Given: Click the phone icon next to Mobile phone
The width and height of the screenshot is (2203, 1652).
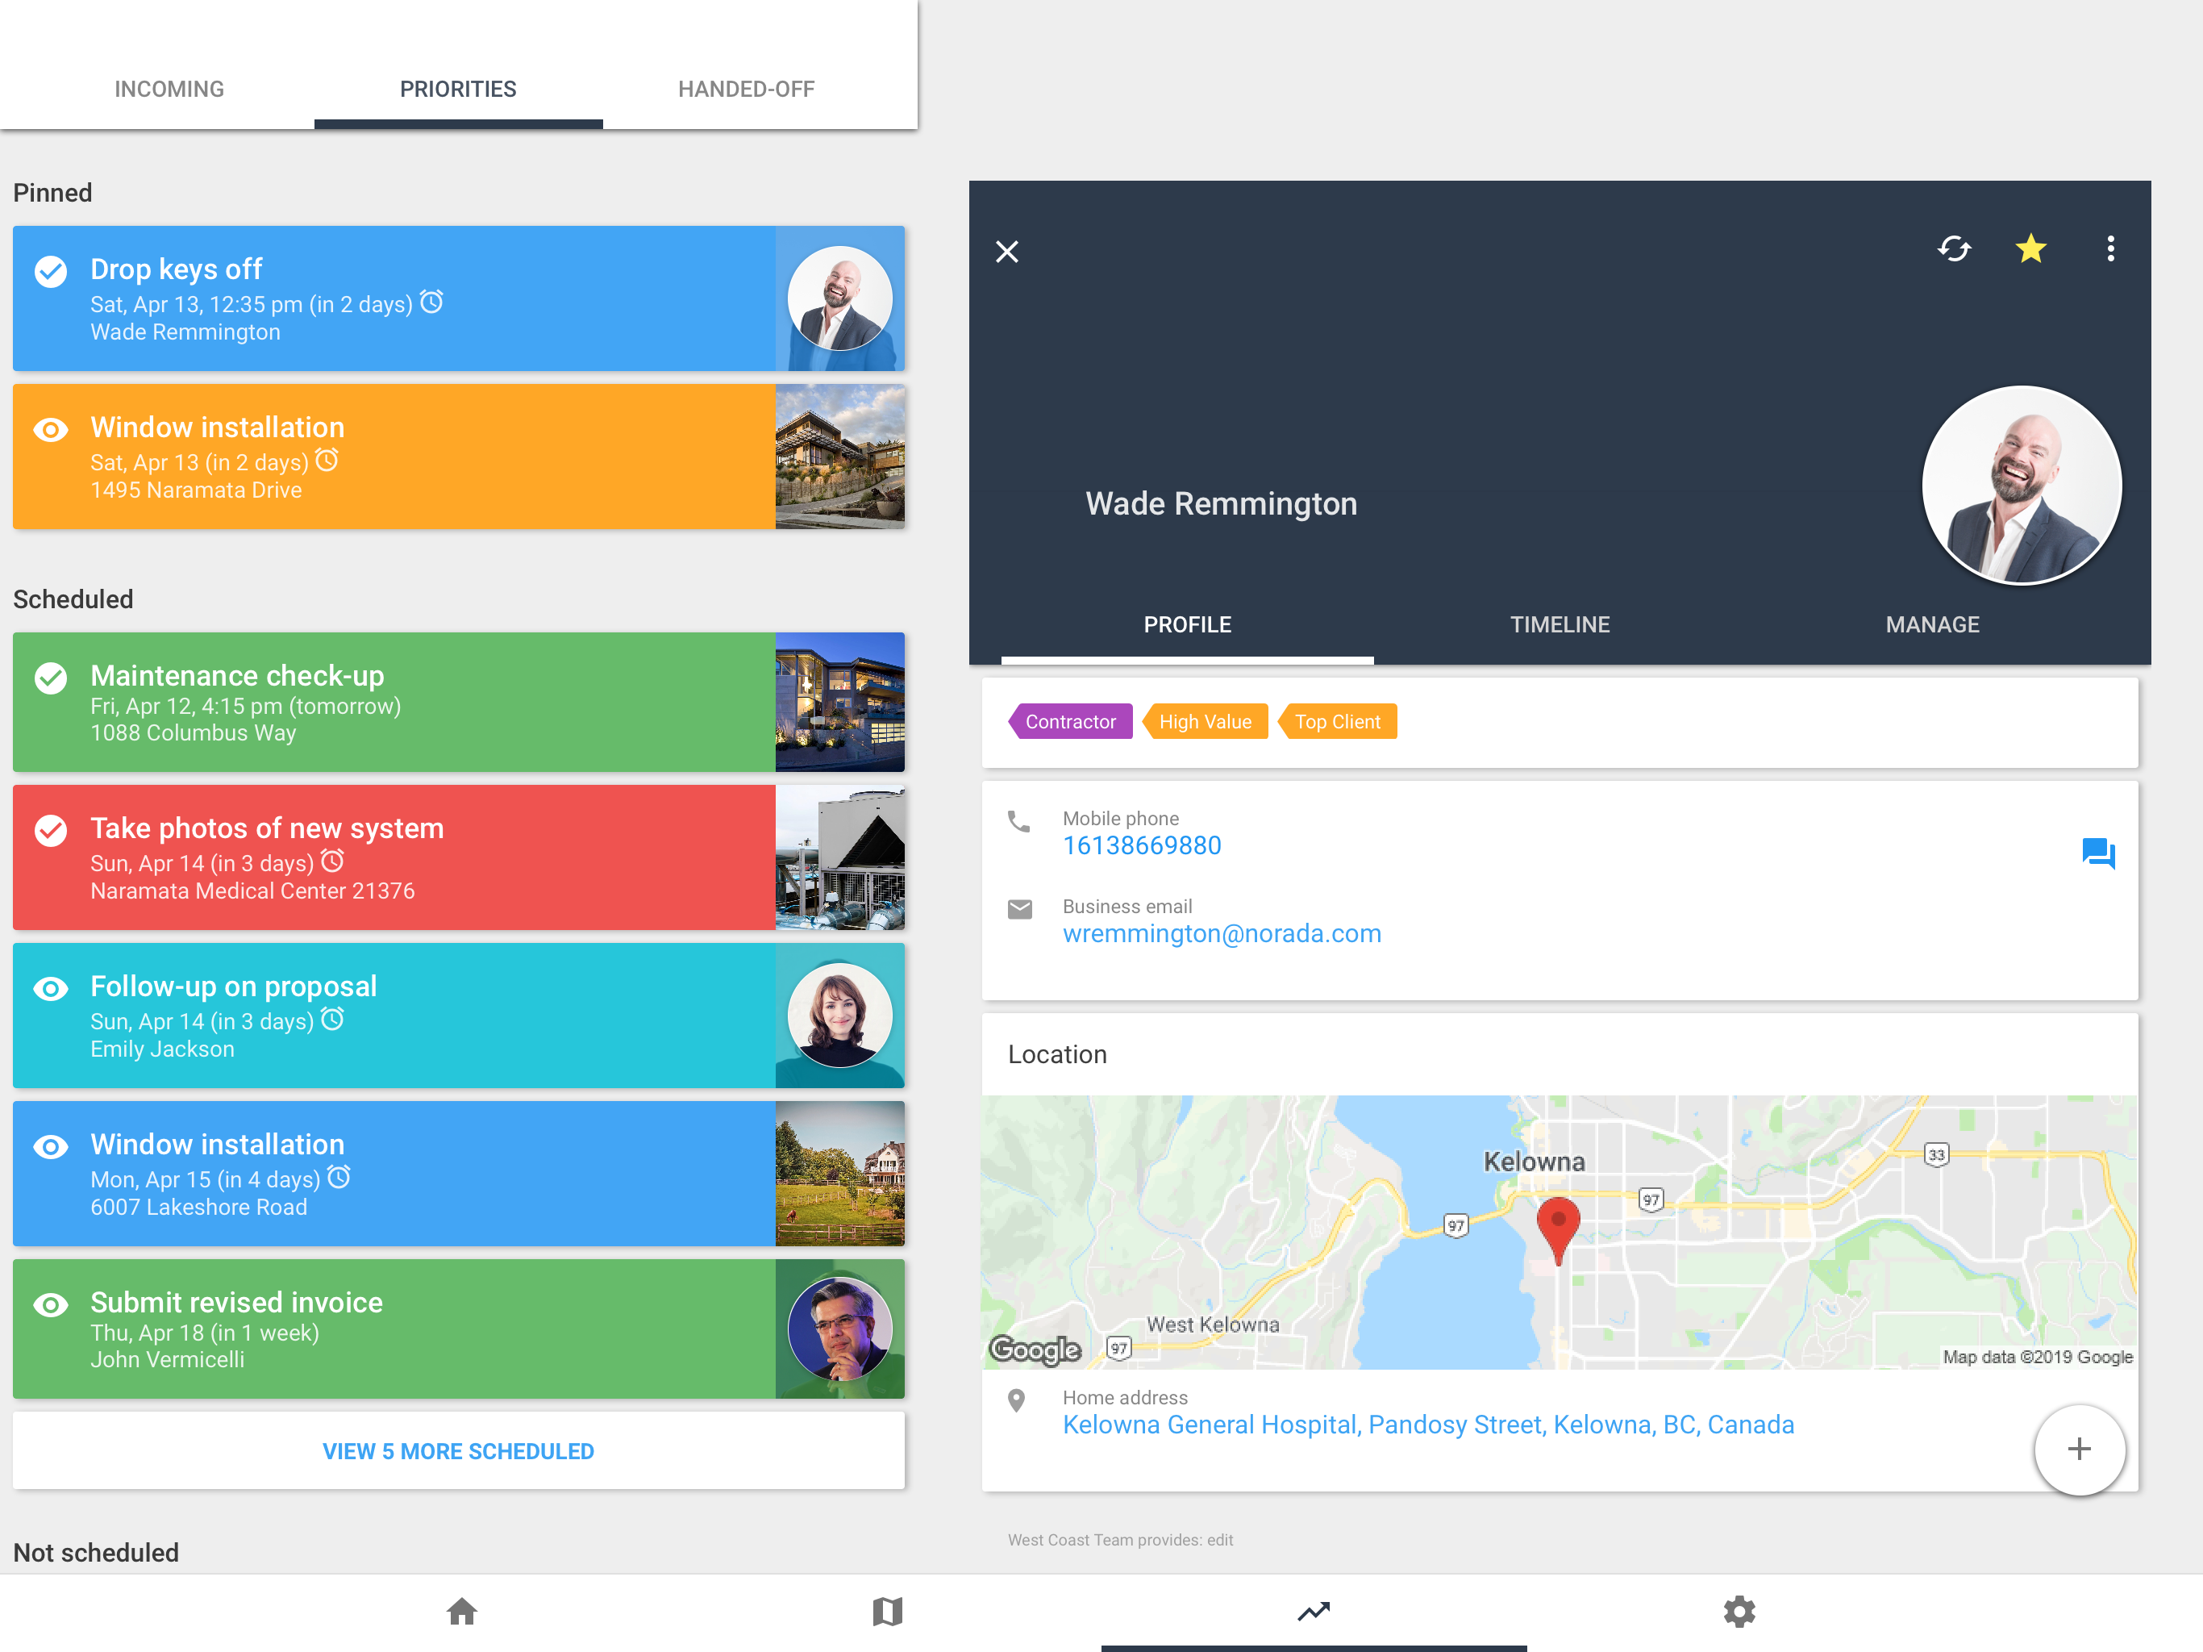Looking at the screenshot, I should 1018,821.
